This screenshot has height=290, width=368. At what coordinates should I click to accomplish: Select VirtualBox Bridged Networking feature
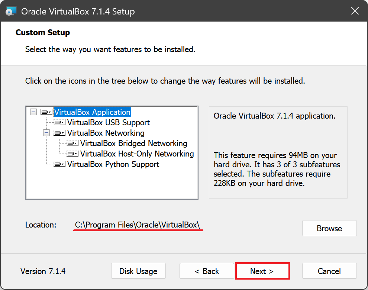(134, 143)
